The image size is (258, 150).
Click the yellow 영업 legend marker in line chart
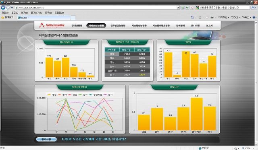click(x=49, y=95)
